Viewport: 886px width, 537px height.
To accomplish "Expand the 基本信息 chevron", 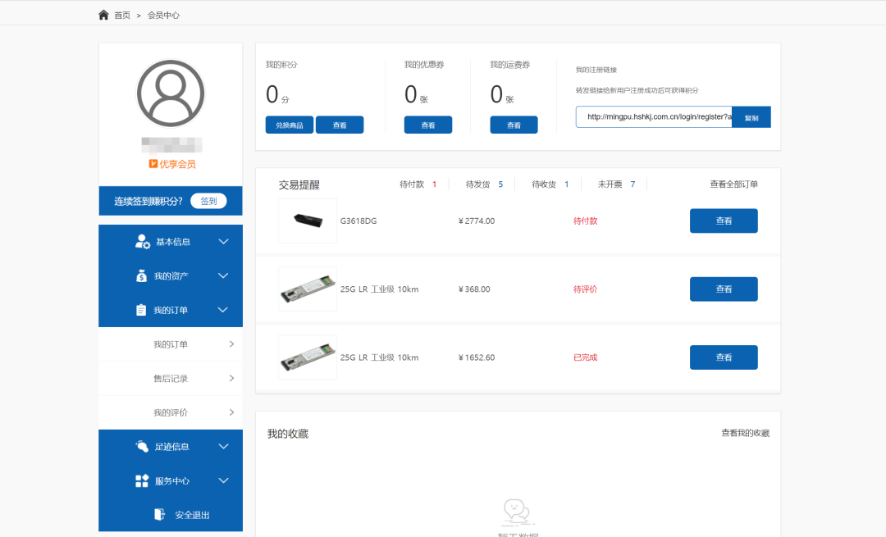I will click(x=224, y=242).
